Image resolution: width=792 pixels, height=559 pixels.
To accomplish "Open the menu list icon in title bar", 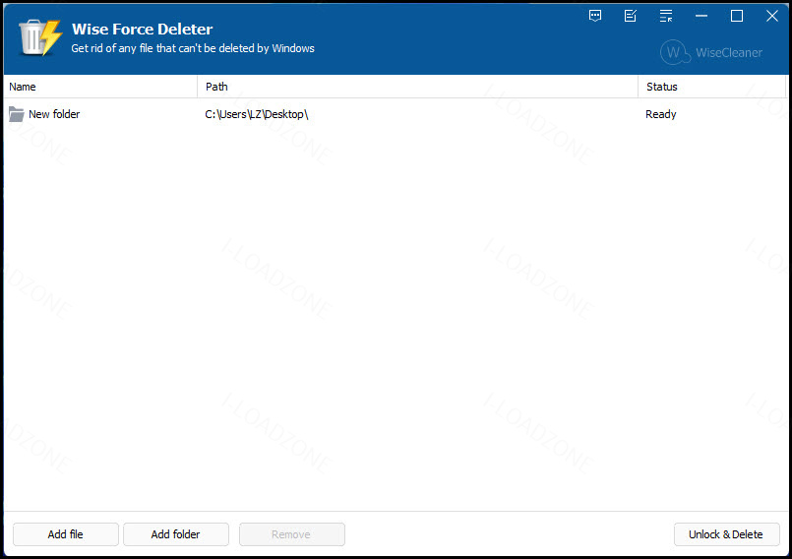I will [x=666, y=16].
